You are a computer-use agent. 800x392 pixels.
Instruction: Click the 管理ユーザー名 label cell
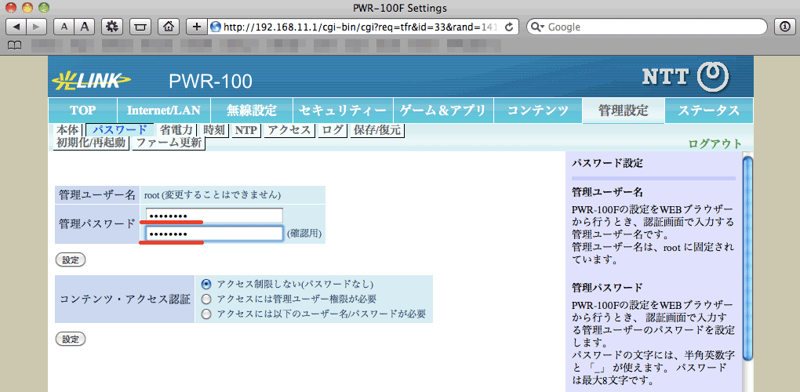click(97, 194)
